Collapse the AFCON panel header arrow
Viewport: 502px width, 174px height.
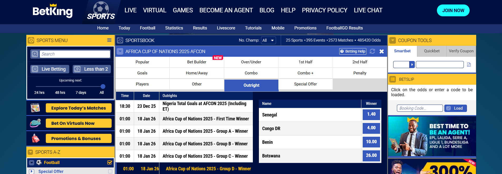tap(120, 51)
